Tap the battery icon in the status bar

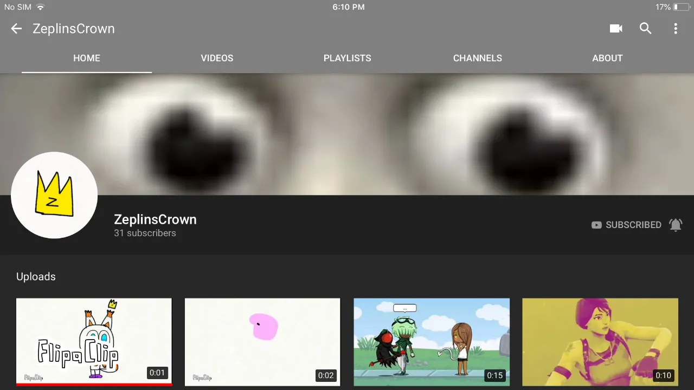pyautogui.click(x=681, y=7)
